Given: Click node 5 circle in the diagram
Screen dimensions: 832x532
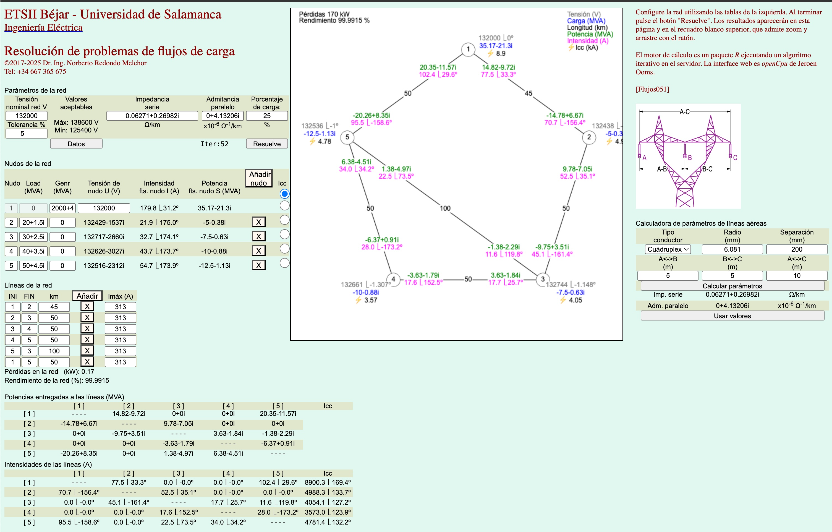Looking at the screenshot, I should pos(347,137).
